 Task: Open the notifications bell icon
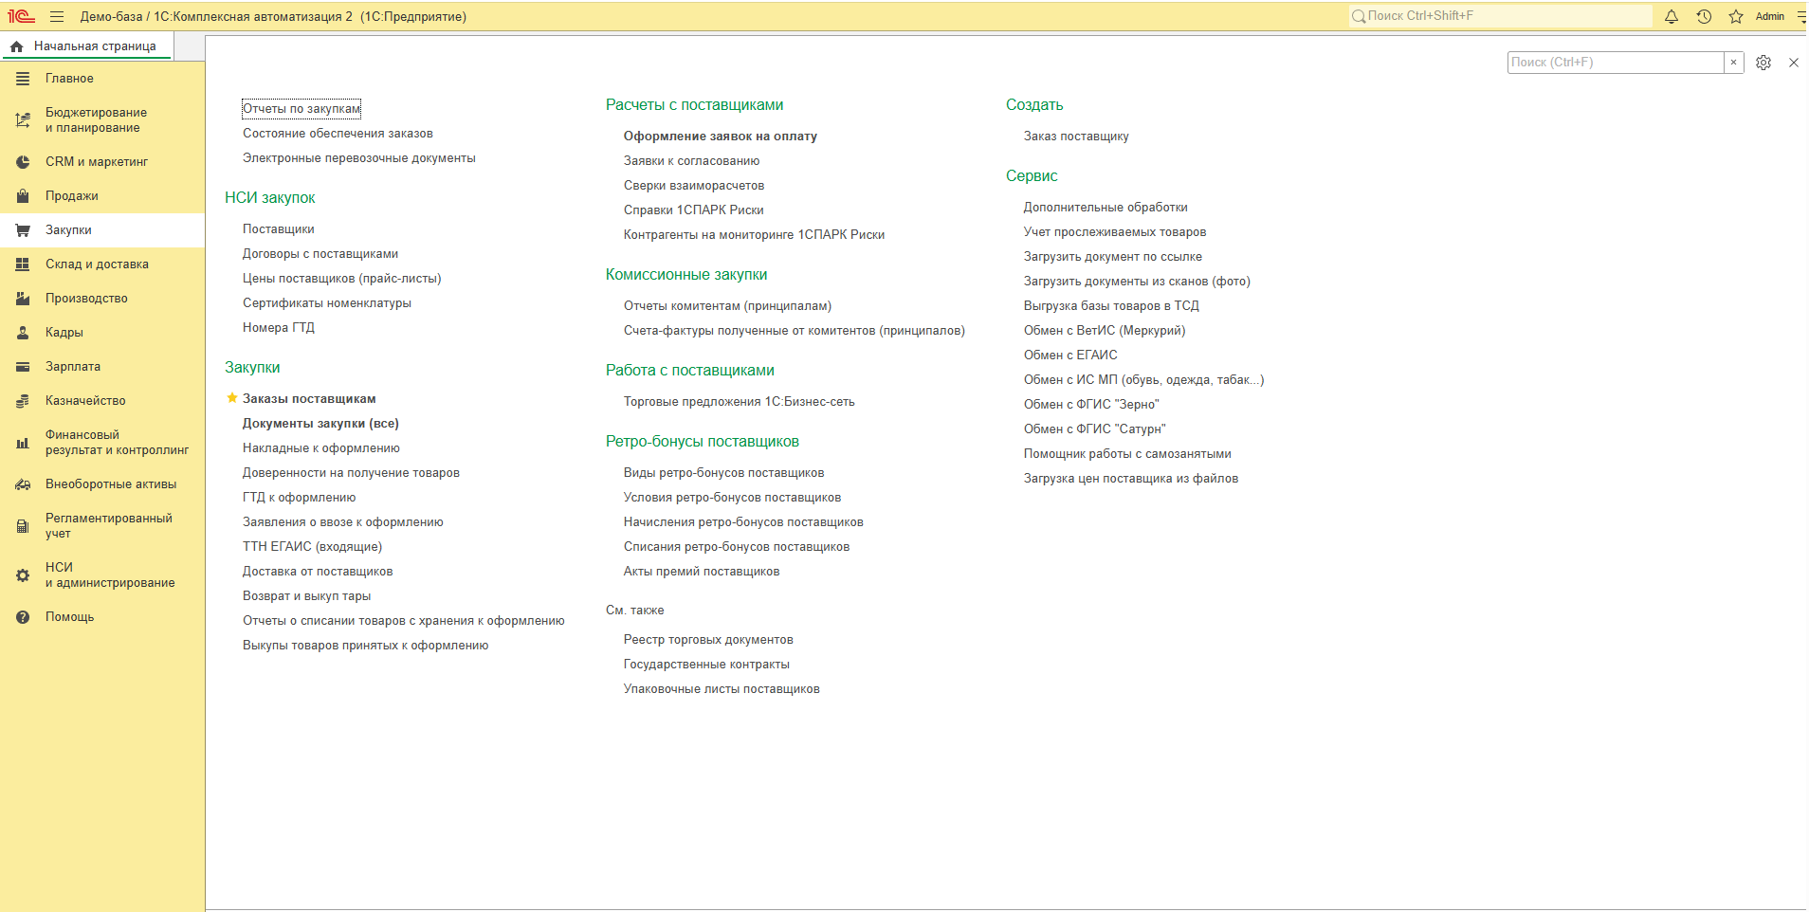[1672, 16]
